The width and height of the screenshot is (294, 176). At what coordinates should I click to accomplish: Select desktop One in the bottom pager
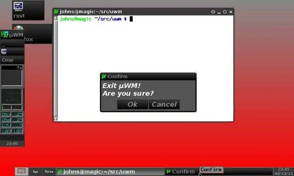tap(22, 171)
